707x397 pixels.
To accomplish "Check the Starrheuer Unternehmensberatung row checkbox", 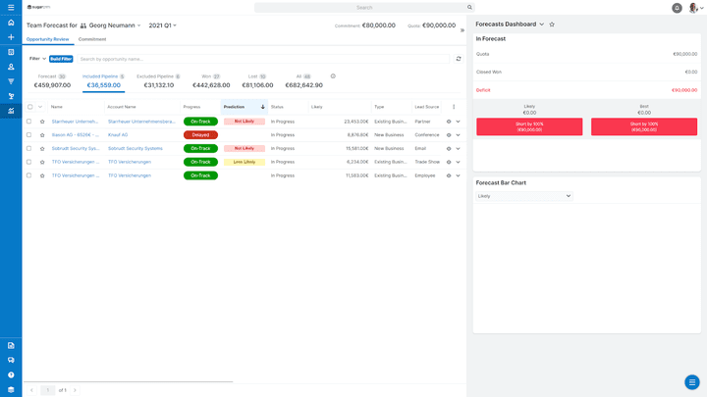I will [29, 122].
